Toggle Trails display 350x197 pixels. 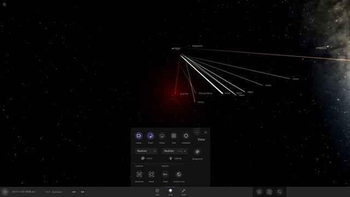click(150, 136)
